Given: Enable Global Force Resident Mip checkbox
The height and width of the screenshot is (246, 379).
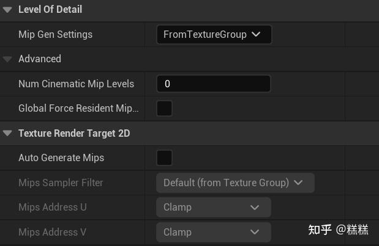Looking at the screenshot, I should (x=164, y=109).
